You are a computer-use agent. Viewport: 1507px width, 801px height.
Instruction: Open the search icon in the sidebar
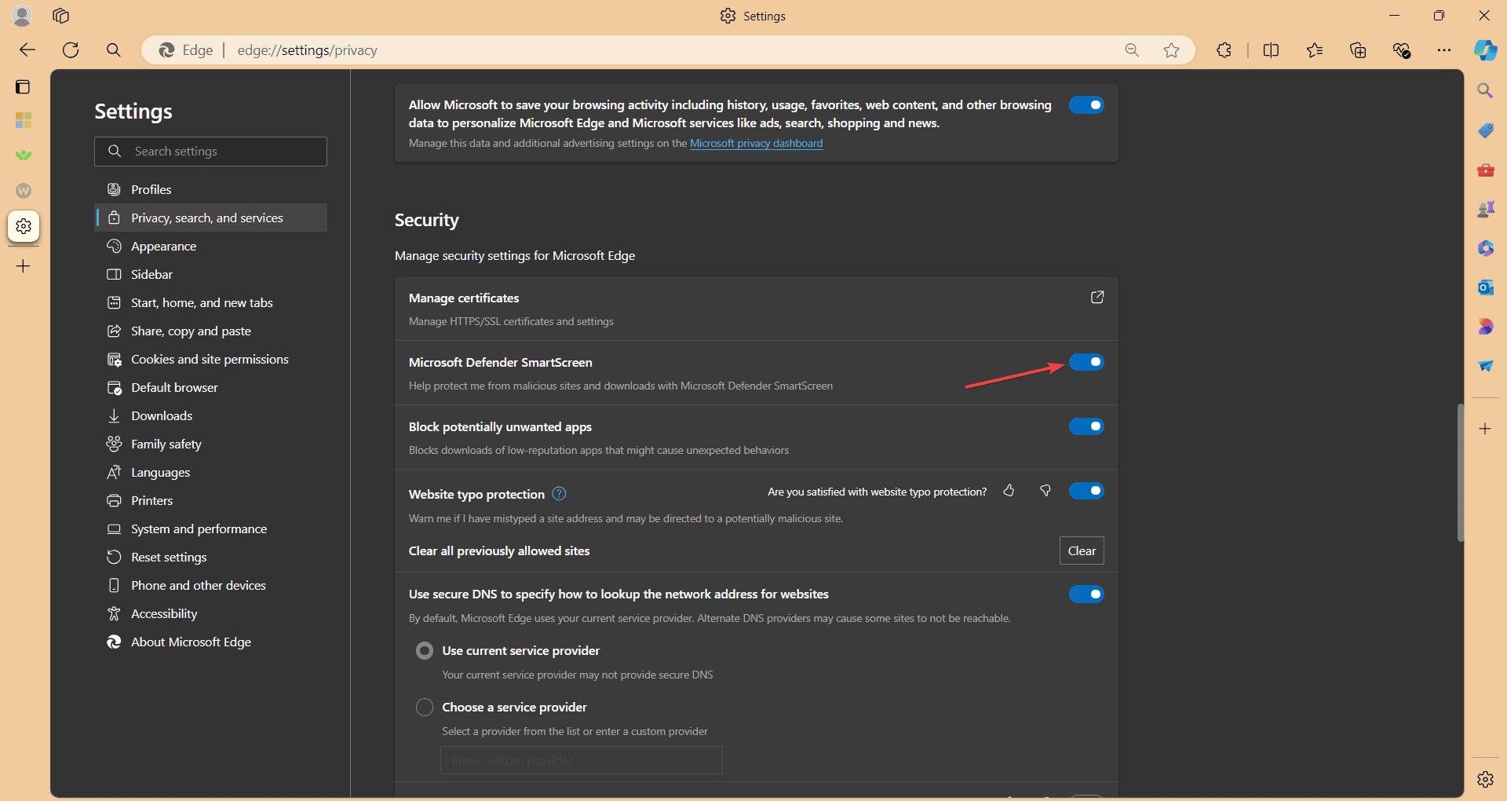pyautogui.click(x=1485, y=90)
